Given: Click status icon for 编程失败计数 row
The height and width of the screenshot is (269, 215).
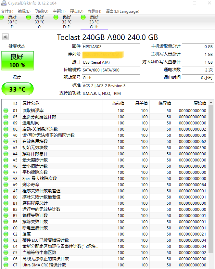Looking at the screenshot, I should 6,216.
